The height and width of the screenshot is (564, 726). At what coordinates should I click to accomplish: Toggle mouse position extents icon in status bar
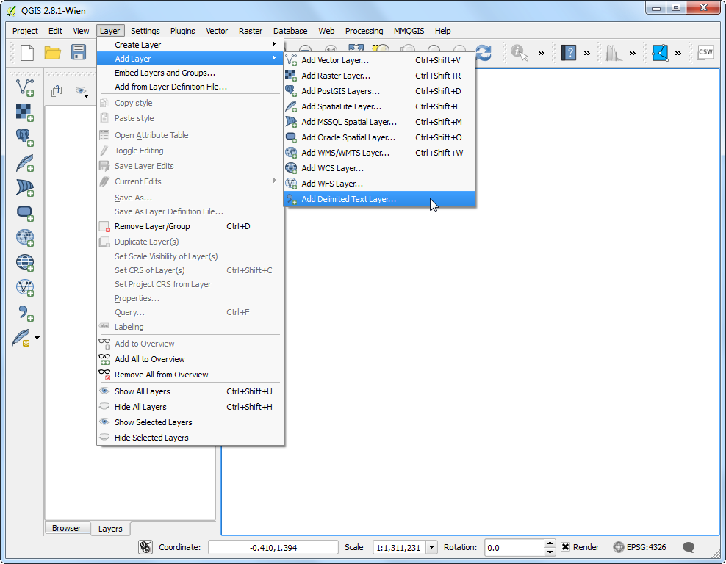pos(145,547)
